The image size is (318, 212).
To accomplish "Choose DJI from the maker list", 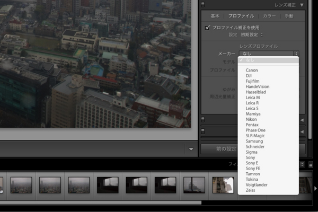I will point(268,76).
